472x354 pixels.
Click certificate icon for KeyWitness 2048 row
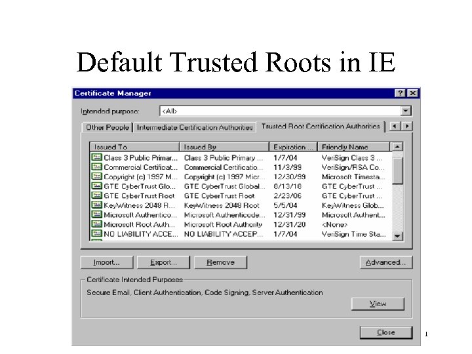pos(96,205)
